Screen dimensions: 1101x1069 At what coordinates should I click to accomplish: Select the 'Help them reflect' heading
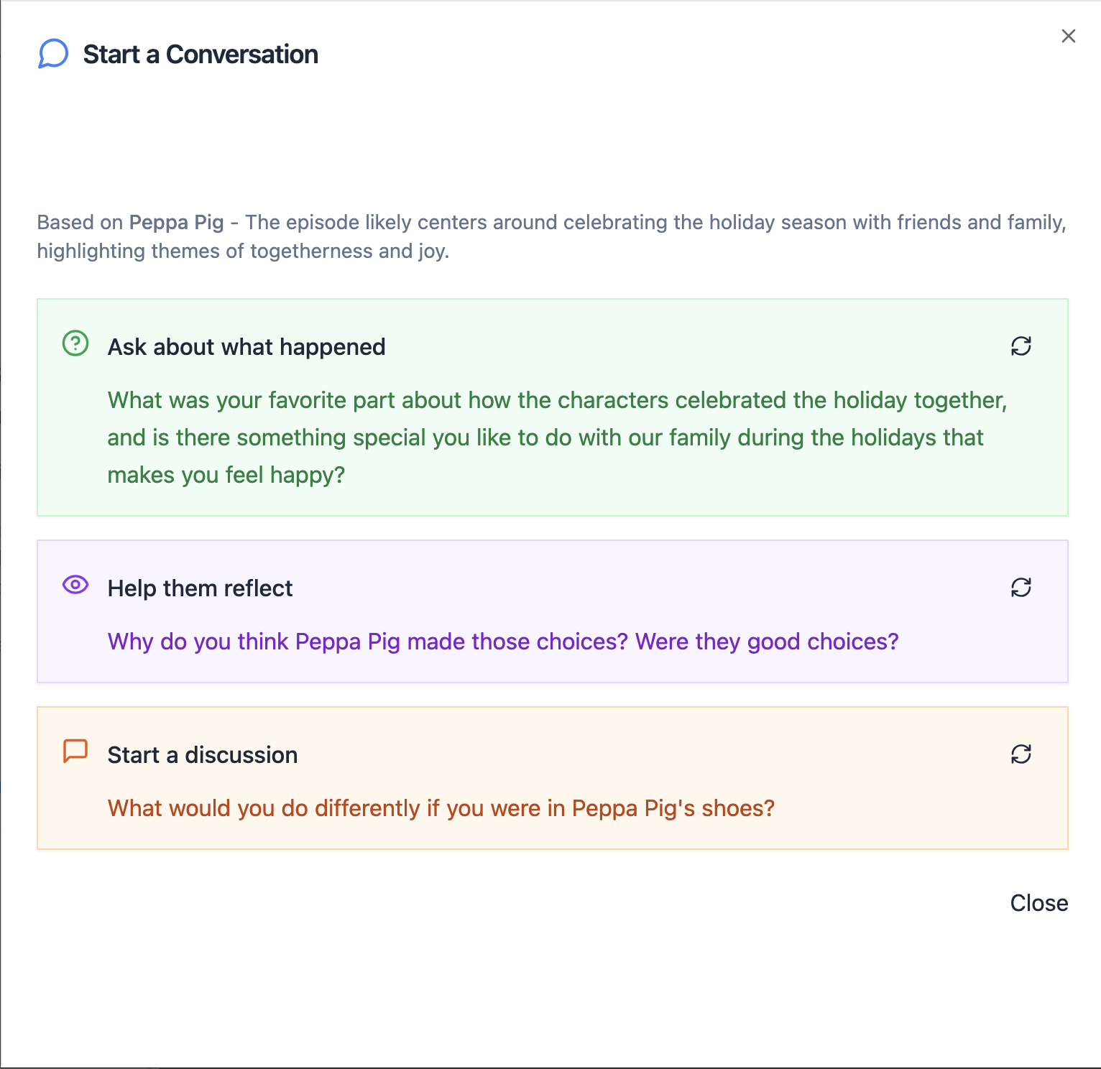tap(200, 588)
